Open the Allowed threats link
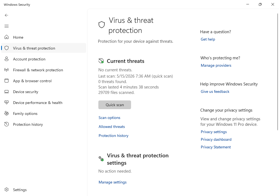The height and width of the screenshot is (196, 279). [112, 127]
